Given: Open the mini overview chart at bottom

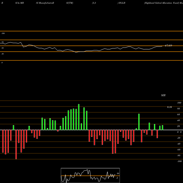Looking at the screenshot, I should coord(90,175).
